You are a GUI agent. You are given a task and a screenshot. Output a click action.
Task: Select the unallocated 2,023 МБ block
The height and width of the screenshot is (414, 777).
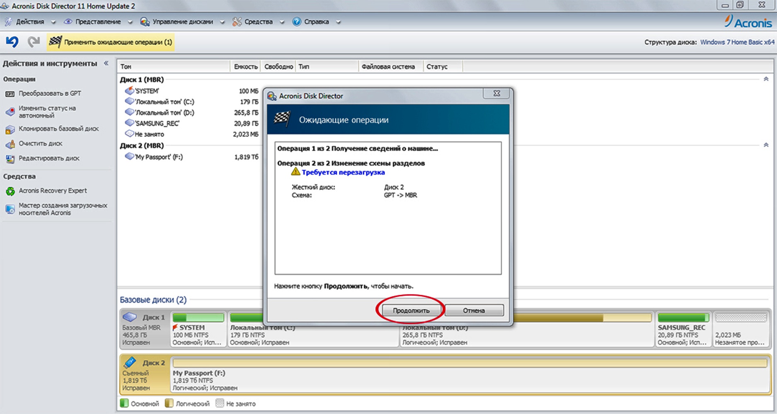click(x=741, y=330)
